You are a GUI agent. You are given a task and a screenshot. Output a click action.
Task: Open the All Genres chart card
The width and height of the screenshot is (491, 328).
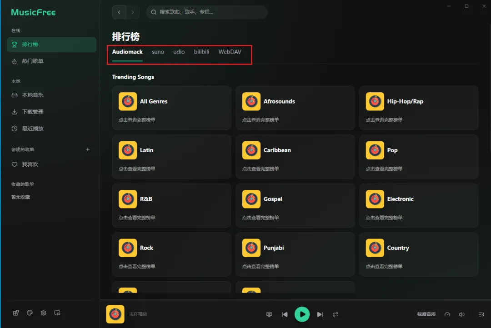point(171,108)
